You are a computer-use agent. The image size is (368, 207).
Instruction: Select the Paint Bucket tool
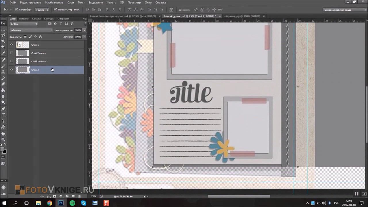3,90
